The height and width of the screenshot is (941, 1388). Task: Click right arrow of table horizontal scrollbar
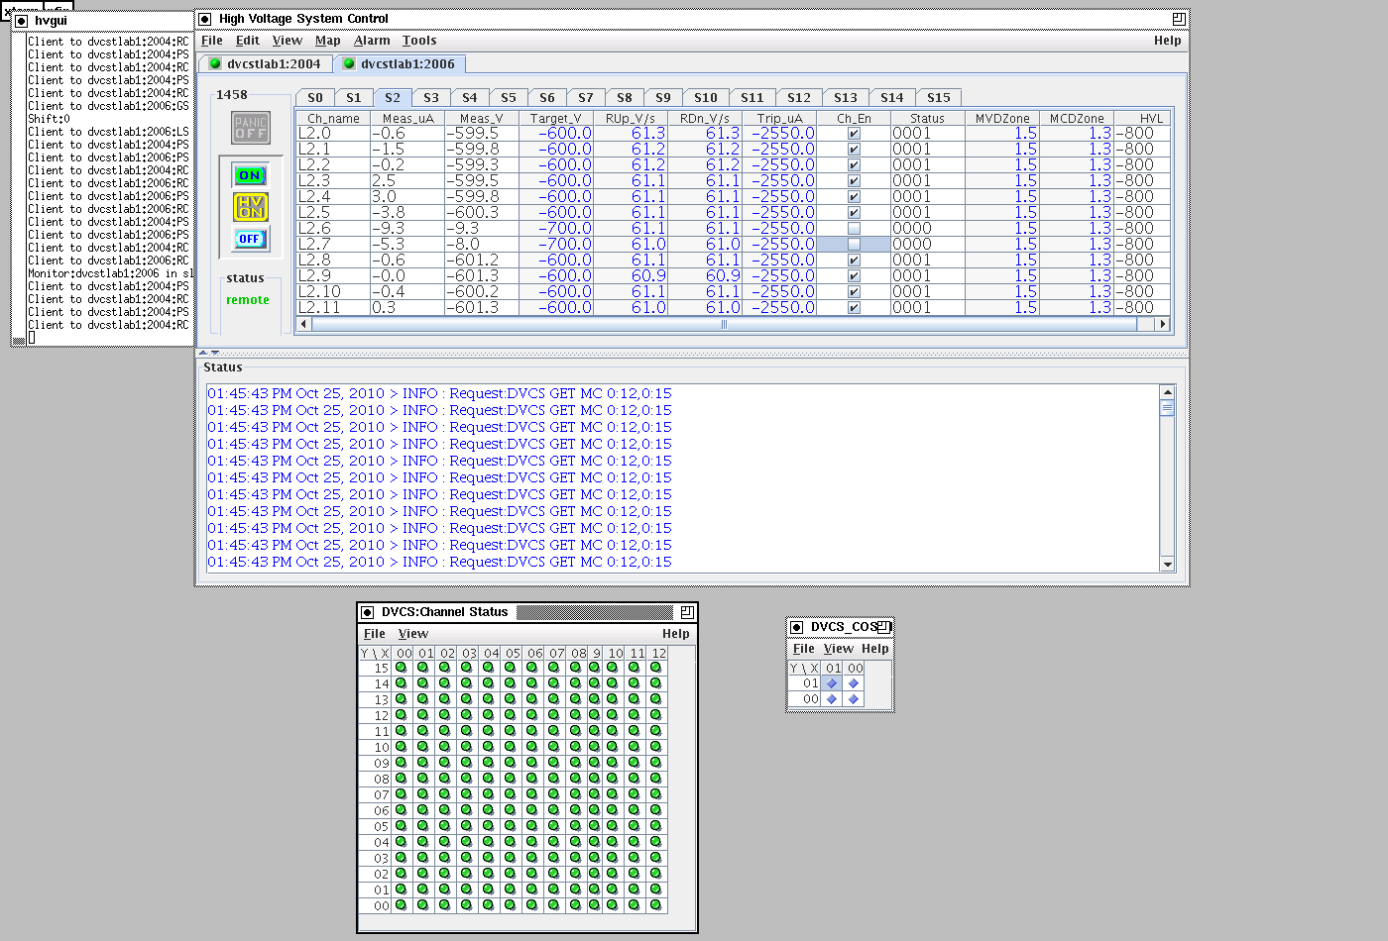pyautogui.click(x=1163, y=324)
